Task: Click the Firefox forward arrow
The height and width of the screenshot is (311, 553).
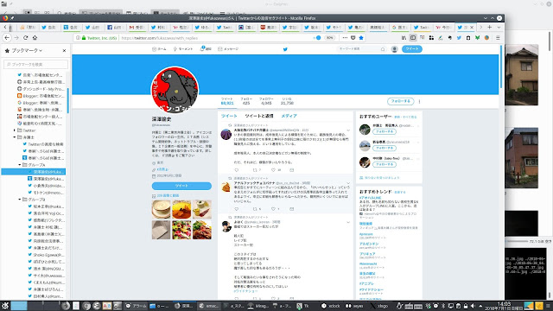Action: pyautogui.click(x=16, y=38)
